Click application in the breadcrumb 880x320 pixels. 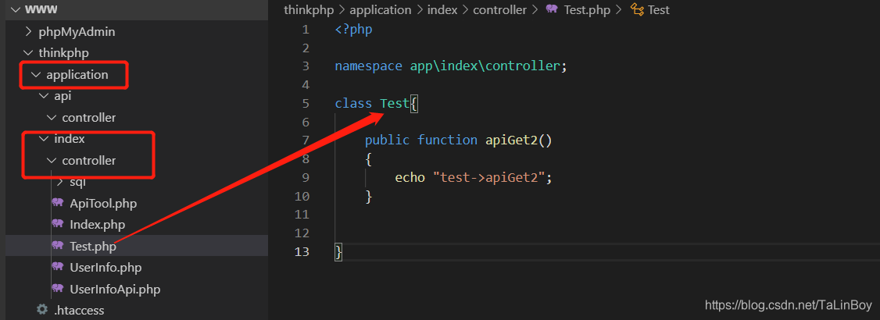pyautogui.click(x=381, y=10)
